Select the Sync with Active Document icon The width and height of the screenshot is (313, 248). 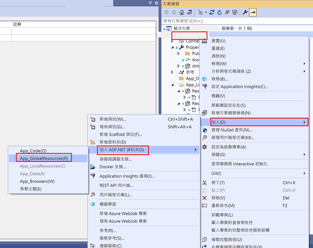click(x=189, y=12)
